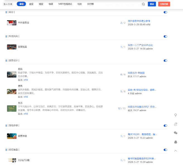183x167 pixels.
Task: Open the 我国一二三产业GDP占比 post link
Action: click(140, 45)
